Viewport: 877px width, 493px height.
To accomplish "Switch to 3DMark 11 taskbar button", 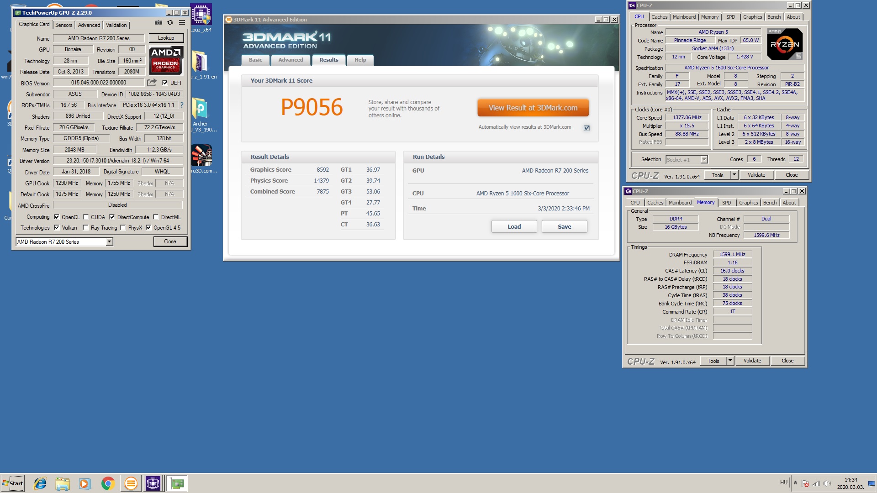I will pyautogui.click(x=131, y=483).
